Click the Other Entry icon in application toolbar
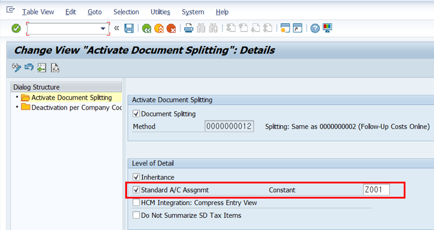Image resolution: width=434 pixels, height=230 pixels. pos(42,68)
